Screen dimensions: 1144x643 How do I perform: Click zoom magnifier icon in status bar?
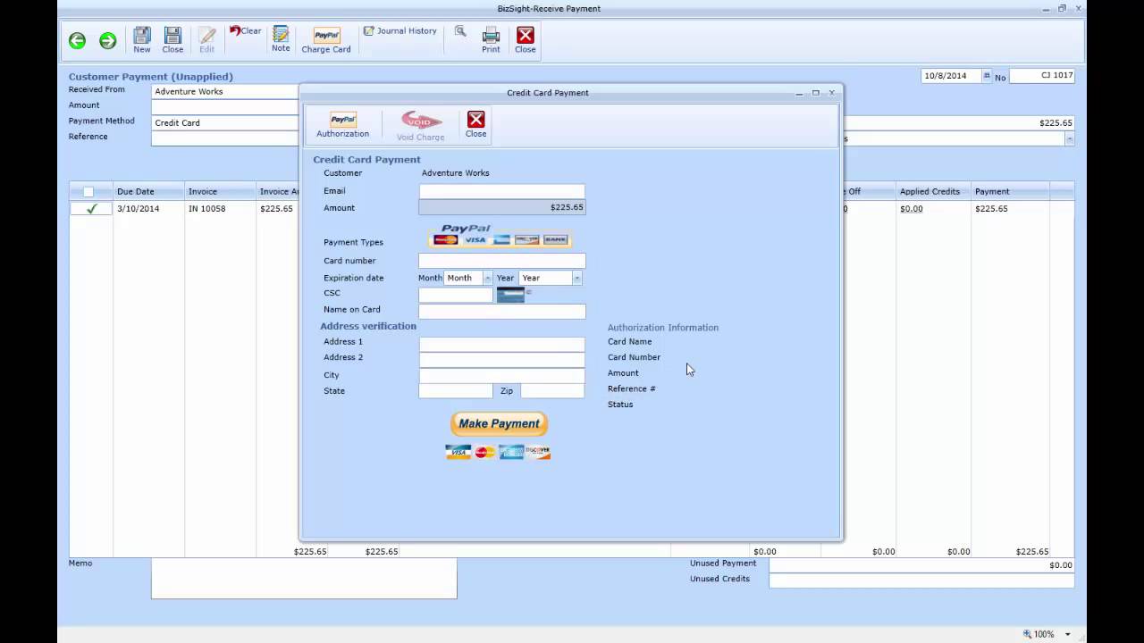click(x=1027, y=634)
